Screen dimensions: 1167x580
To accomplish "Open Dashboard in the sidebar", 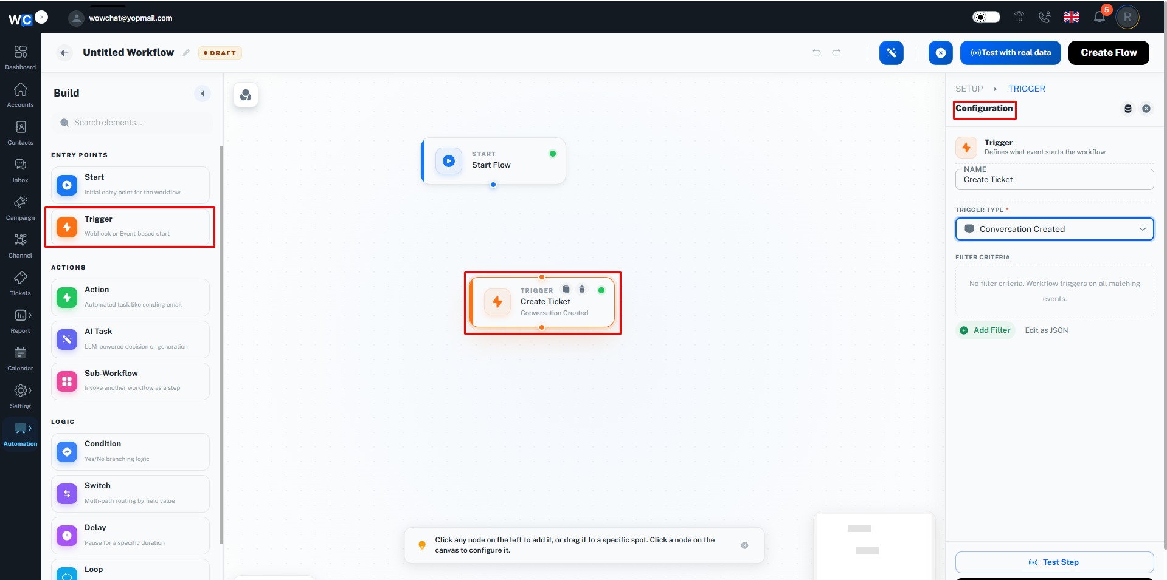I will pyautogui.click(x=20, y=57).
